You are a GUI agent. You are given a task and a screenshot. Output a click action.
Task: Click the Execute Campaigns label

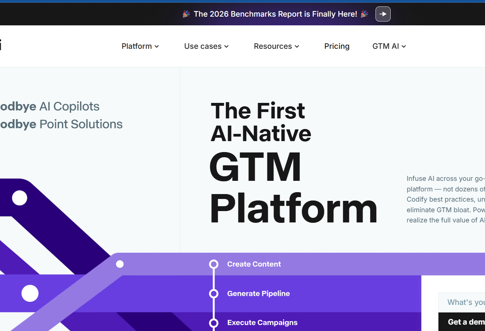pos(262,323)
